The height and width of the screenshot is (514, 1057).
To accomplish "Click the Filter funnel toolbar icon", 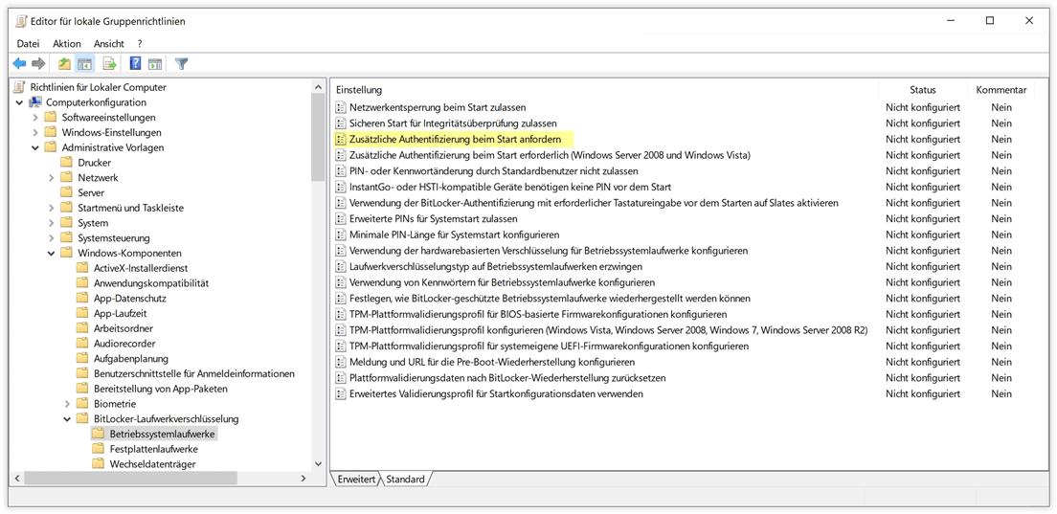I will coord(181,64).
